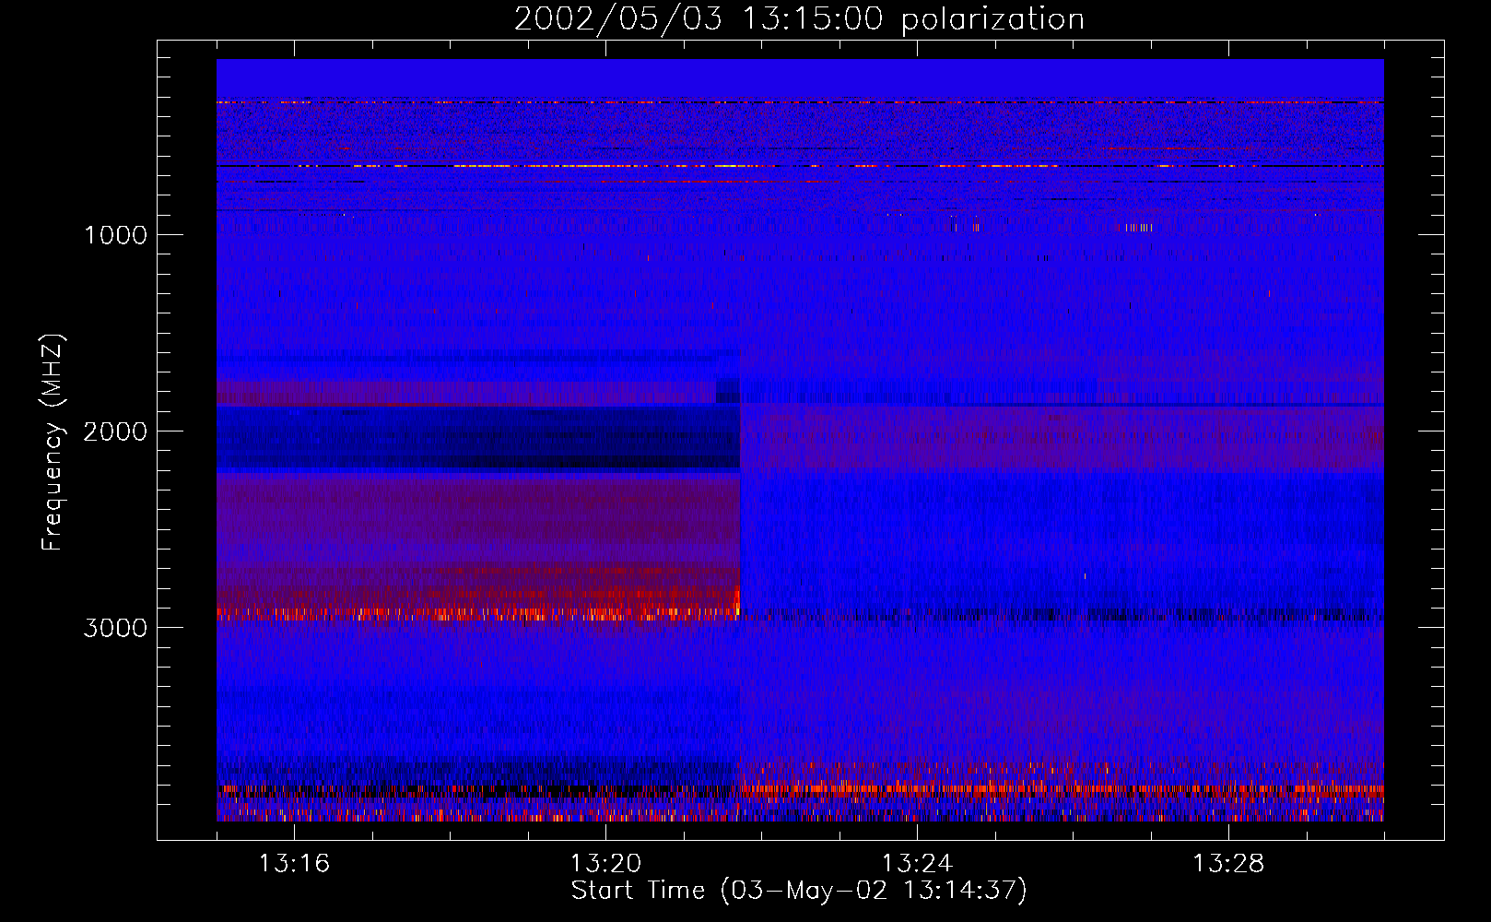Click the 13:28 time tick label
Screen dimensions: 1491x922
coord(1228,864)
